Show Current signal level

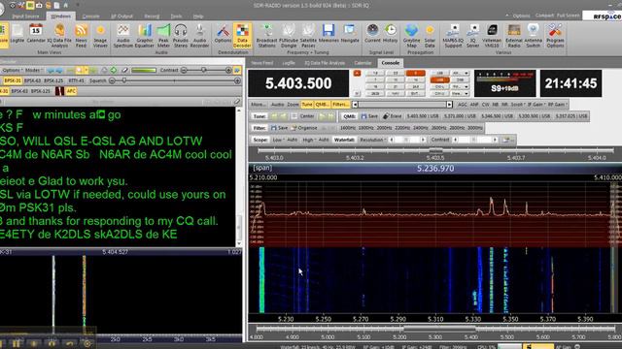372,34
